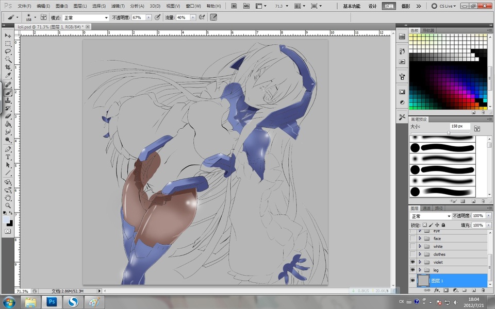Hide the violet layer group

pos(412,262)
